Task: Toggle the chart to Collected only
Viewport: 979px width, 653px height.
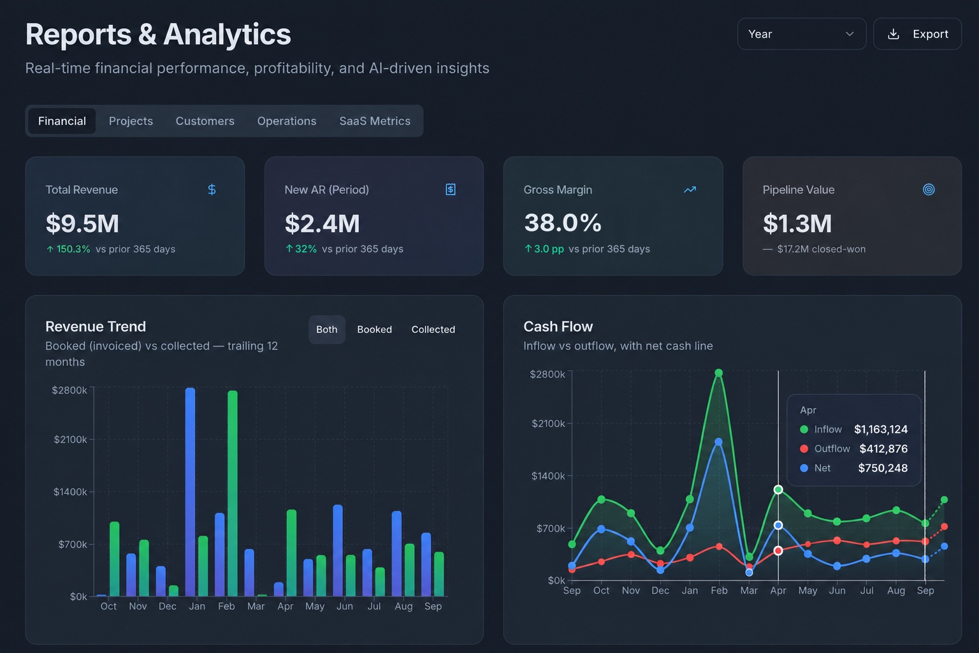Action: pos(433,330)
